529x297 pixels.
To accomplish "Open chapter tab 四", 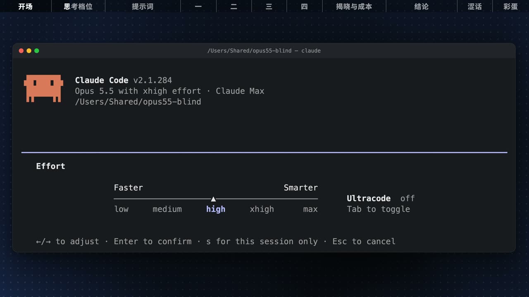I will coord(304,7).
